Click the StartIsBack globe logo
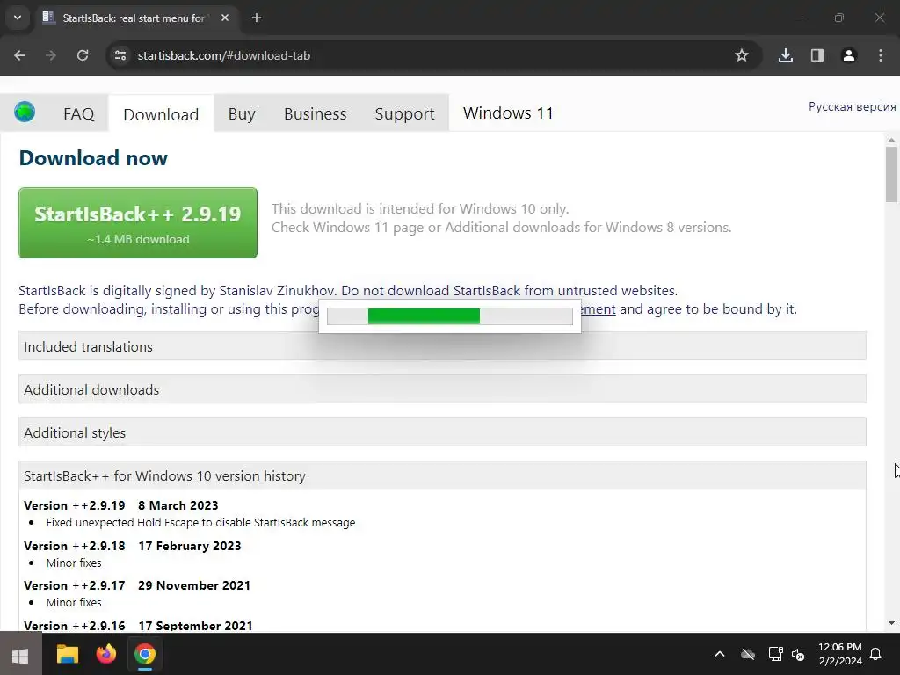Viewport: 900px width, 675px height. point(25,112)
